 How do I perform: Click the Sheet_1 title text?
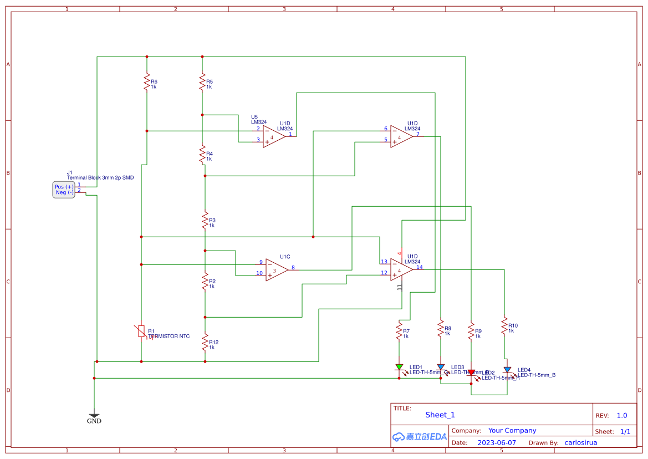coord(440,415)
